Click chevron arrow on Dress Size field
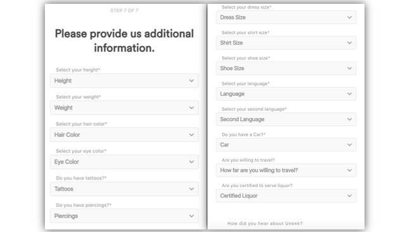 pyautogui.click(x=349, y=17)
